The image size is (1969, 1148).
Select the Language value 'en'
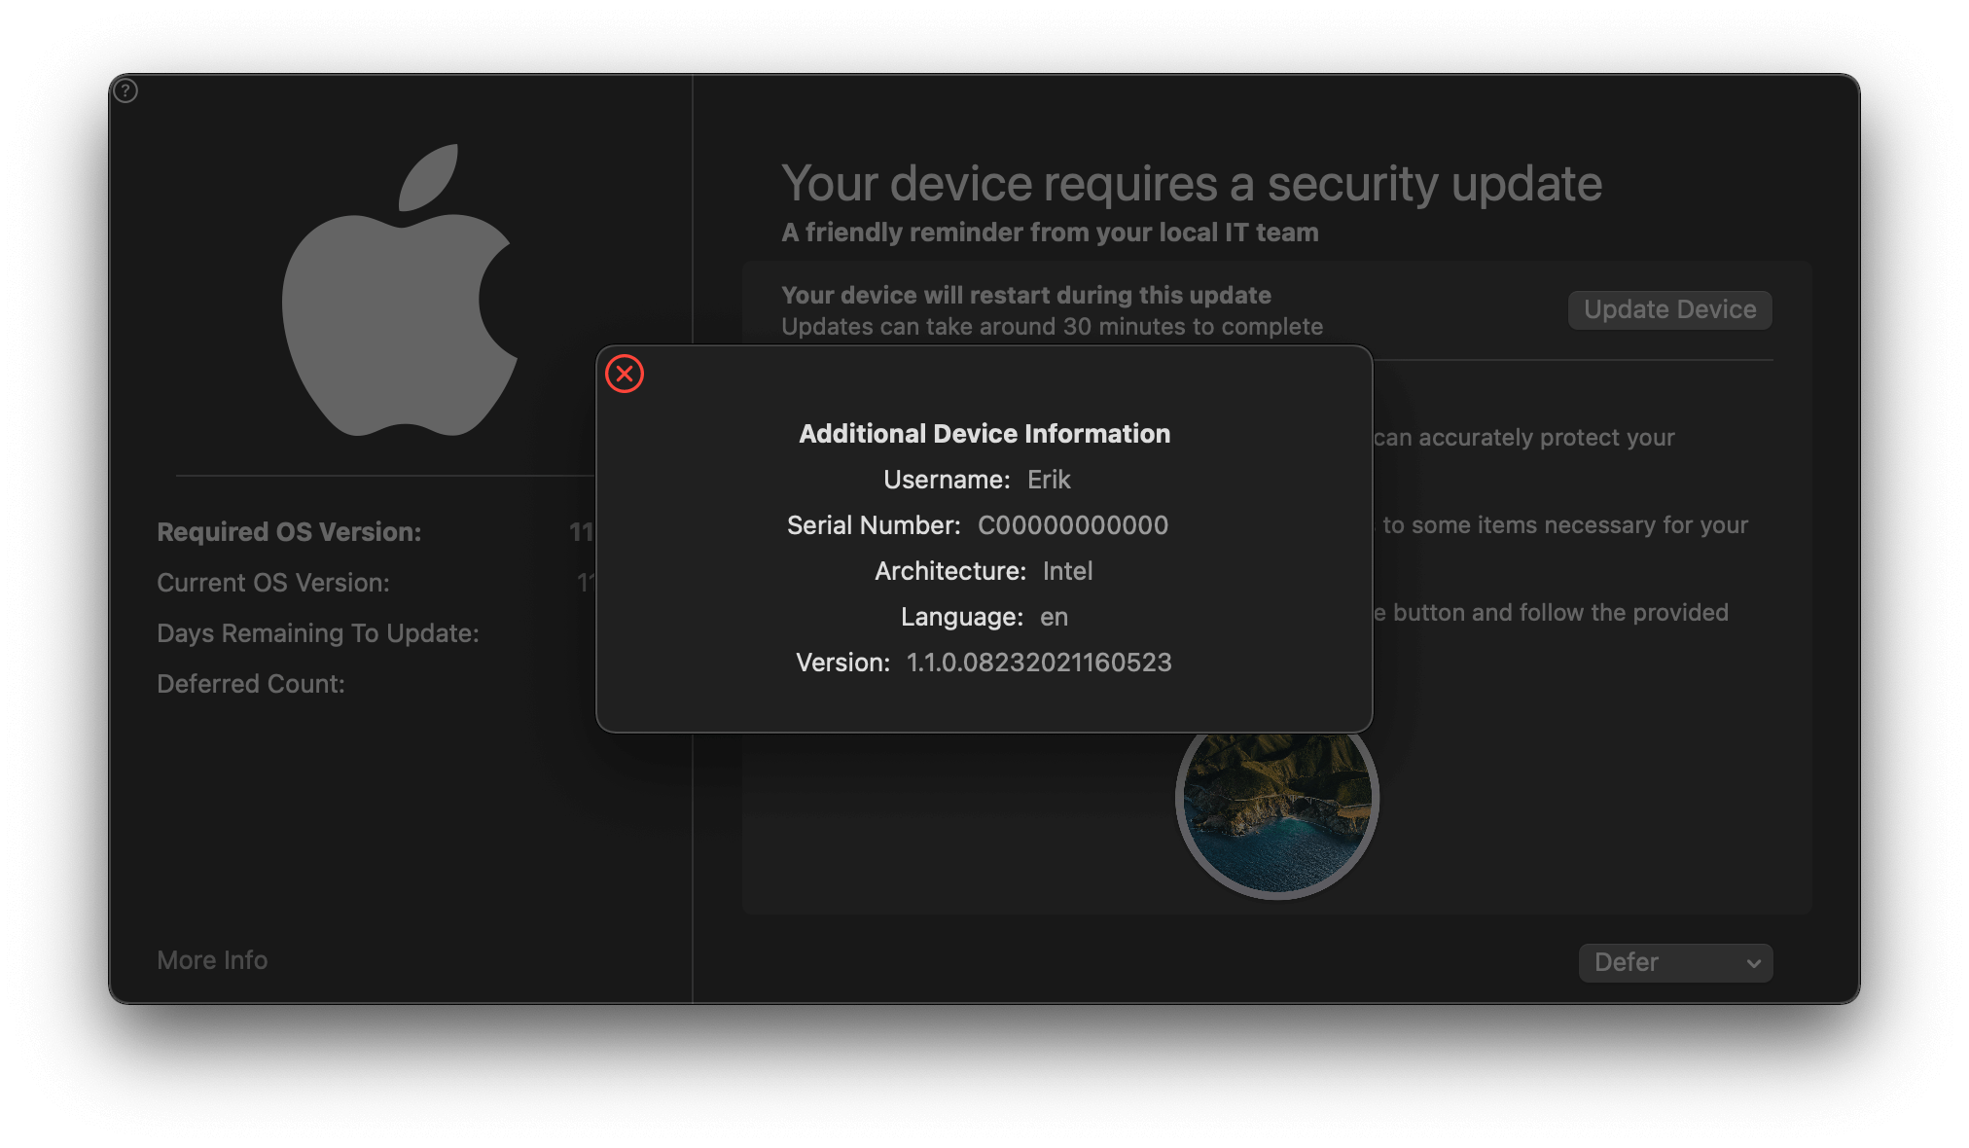click(1054, 617)
